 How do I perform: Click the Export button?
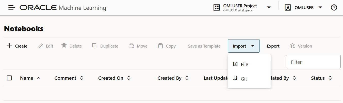[x=273, y=46]
